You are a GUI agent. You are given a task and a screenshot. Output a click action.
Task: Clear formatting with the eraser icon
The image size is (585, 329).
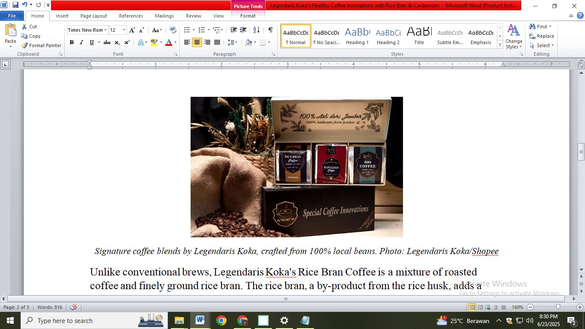point(173,30)
